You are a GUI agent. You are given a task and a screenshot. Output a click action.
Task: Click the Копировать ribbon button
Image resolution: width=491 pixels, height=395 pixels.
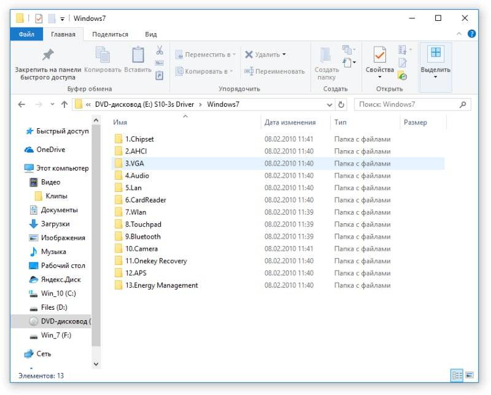point(102,59)
